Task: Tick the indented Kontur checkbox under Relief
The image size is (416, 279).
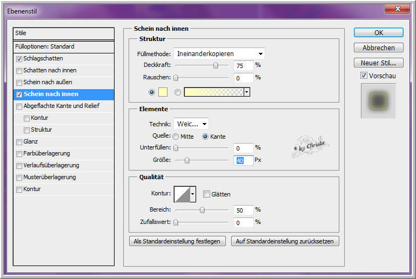Action: (x=26, y=118)
